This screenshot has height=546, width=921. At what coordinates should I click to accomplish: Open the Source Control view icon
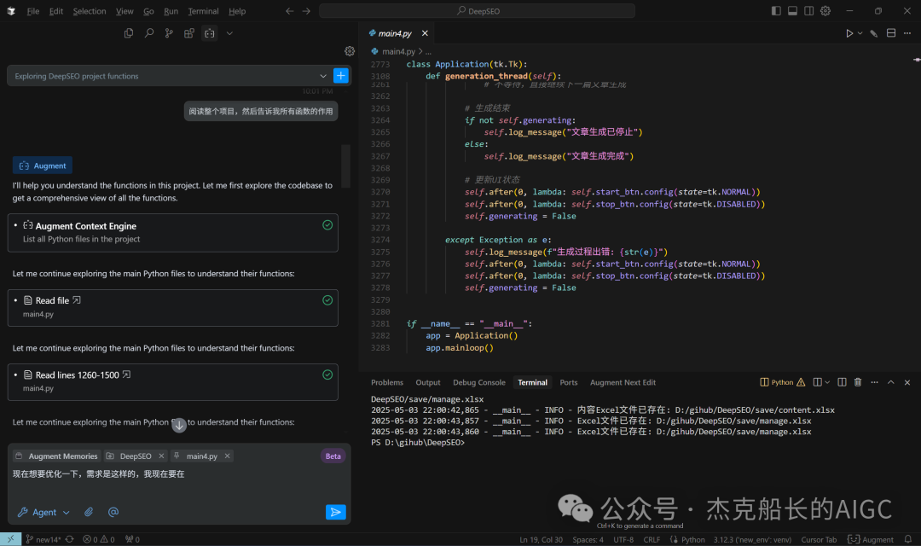pyautogui.click(x=169, y=33)
